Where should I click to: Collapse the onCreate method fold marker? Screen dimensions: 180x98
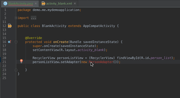16,42
